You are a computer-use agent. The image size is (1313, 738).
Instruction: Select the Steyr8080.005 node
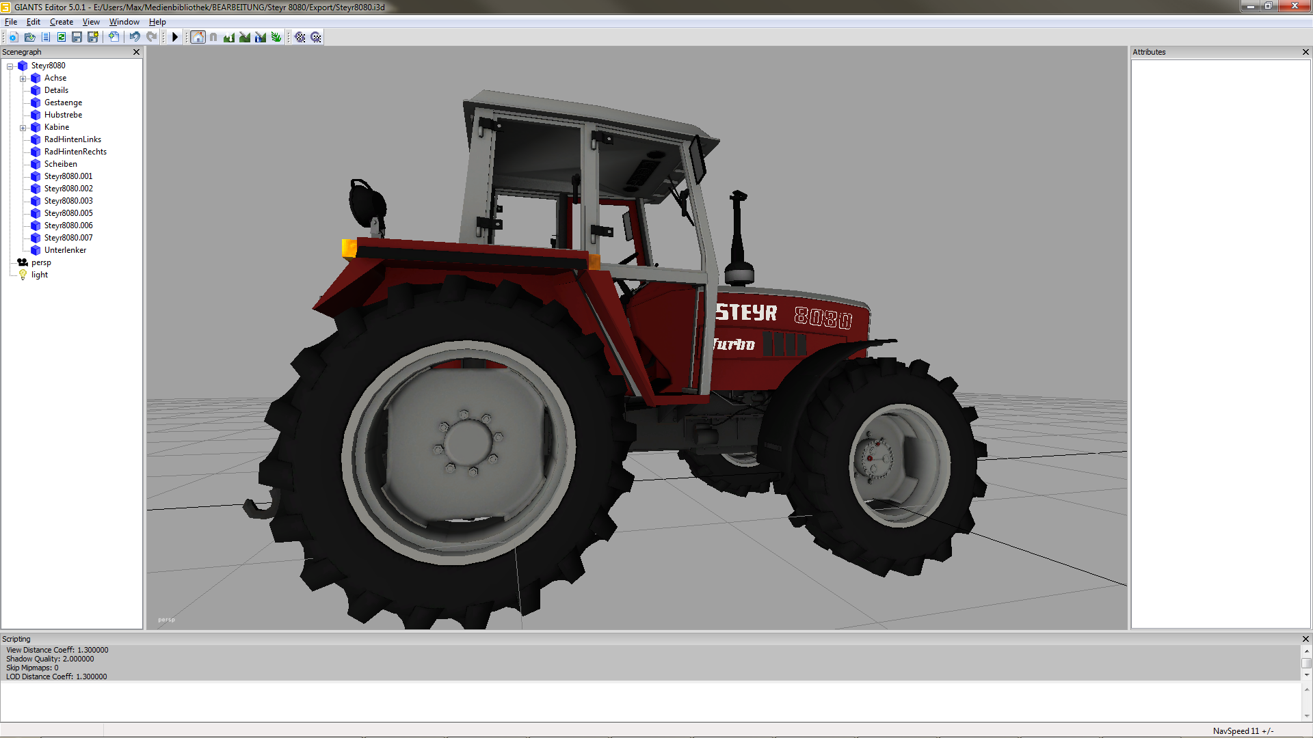[x=68, y=213]
